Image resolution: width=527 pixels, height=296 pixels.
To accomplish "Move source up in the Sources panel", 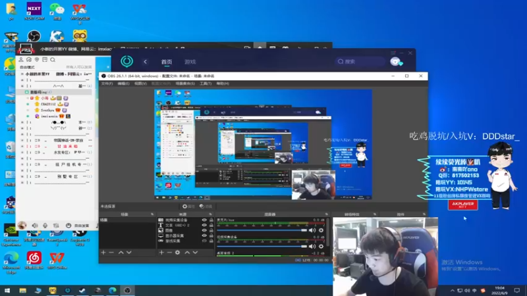I will (x=187, y=253).
